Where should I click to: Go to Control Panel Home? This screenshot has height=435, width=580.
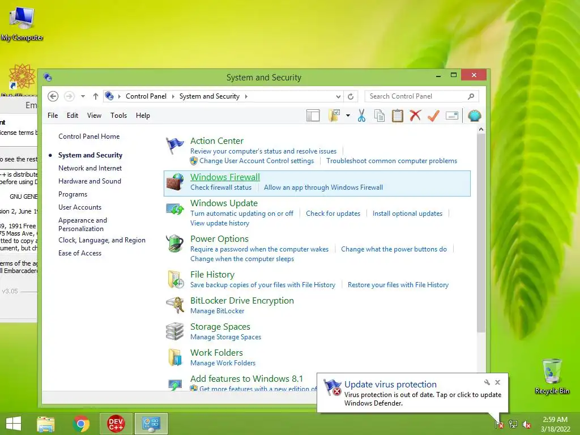[89, 137]
